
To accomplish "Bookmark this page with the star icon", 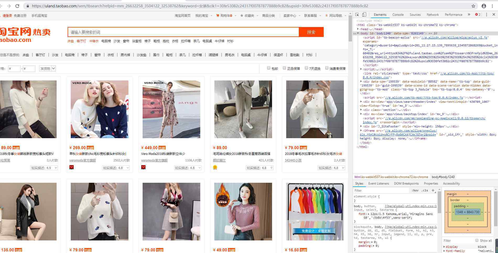I will [x=473, y=6].
